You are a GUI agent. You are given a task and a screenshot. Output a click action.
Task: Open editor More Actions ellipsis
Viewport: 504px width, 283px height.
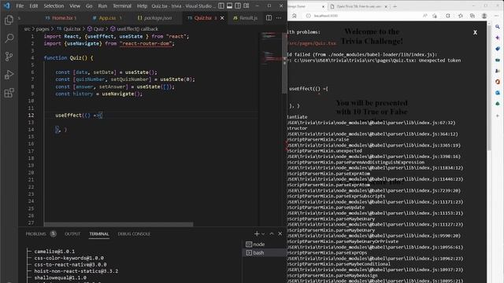tap(279, 18)
